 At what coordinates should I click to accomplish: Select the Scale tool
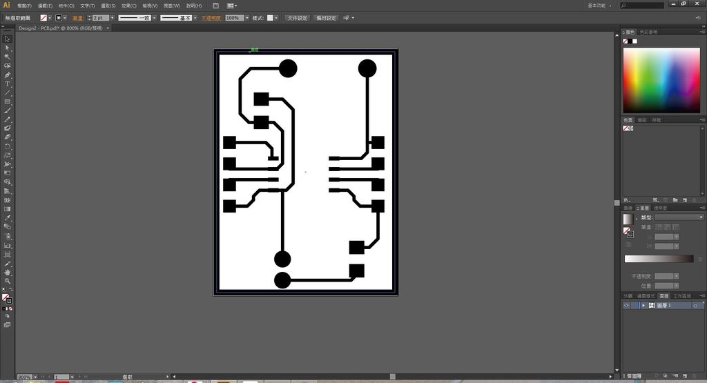click(x=7, y=155)
